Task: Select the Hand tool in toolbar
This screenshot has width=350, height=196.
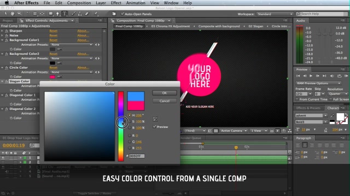Action: pos(12,14)
